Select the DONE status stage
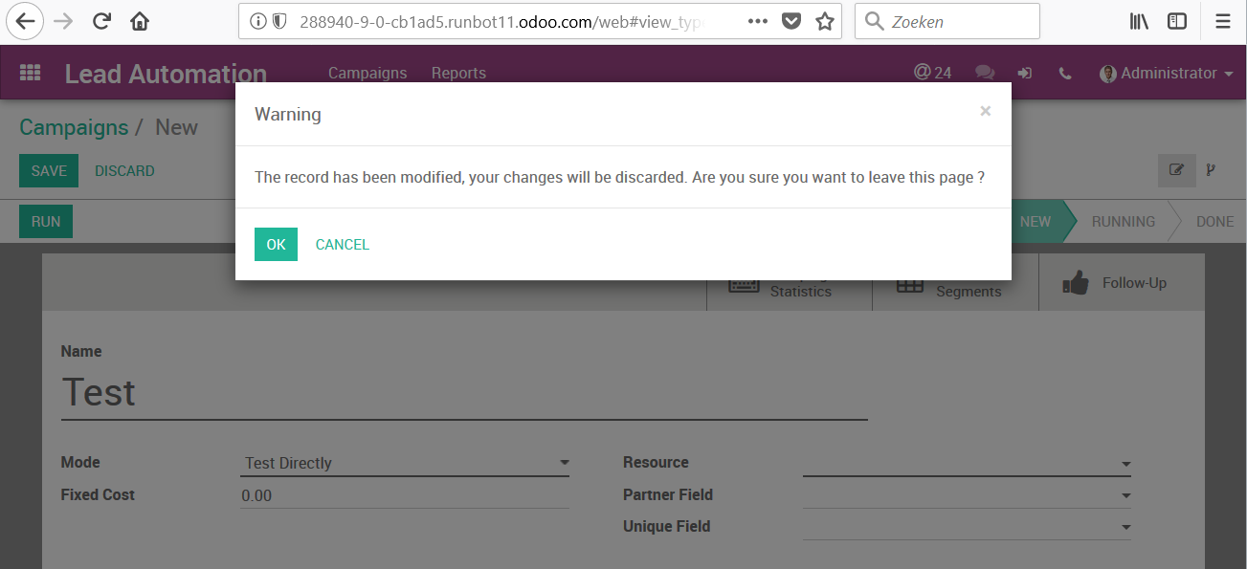 click(1214, 221)
